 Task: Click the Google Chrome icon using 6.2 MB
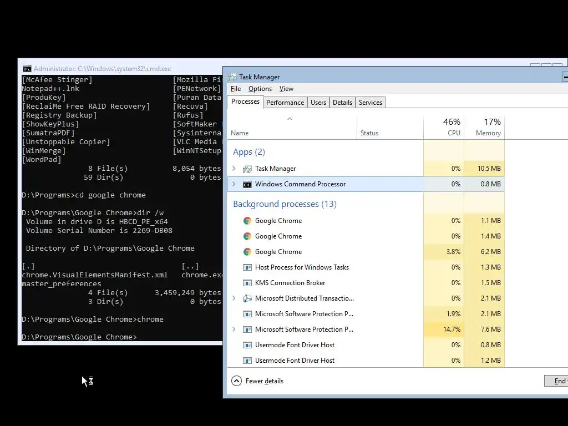[x=247, y=252]
